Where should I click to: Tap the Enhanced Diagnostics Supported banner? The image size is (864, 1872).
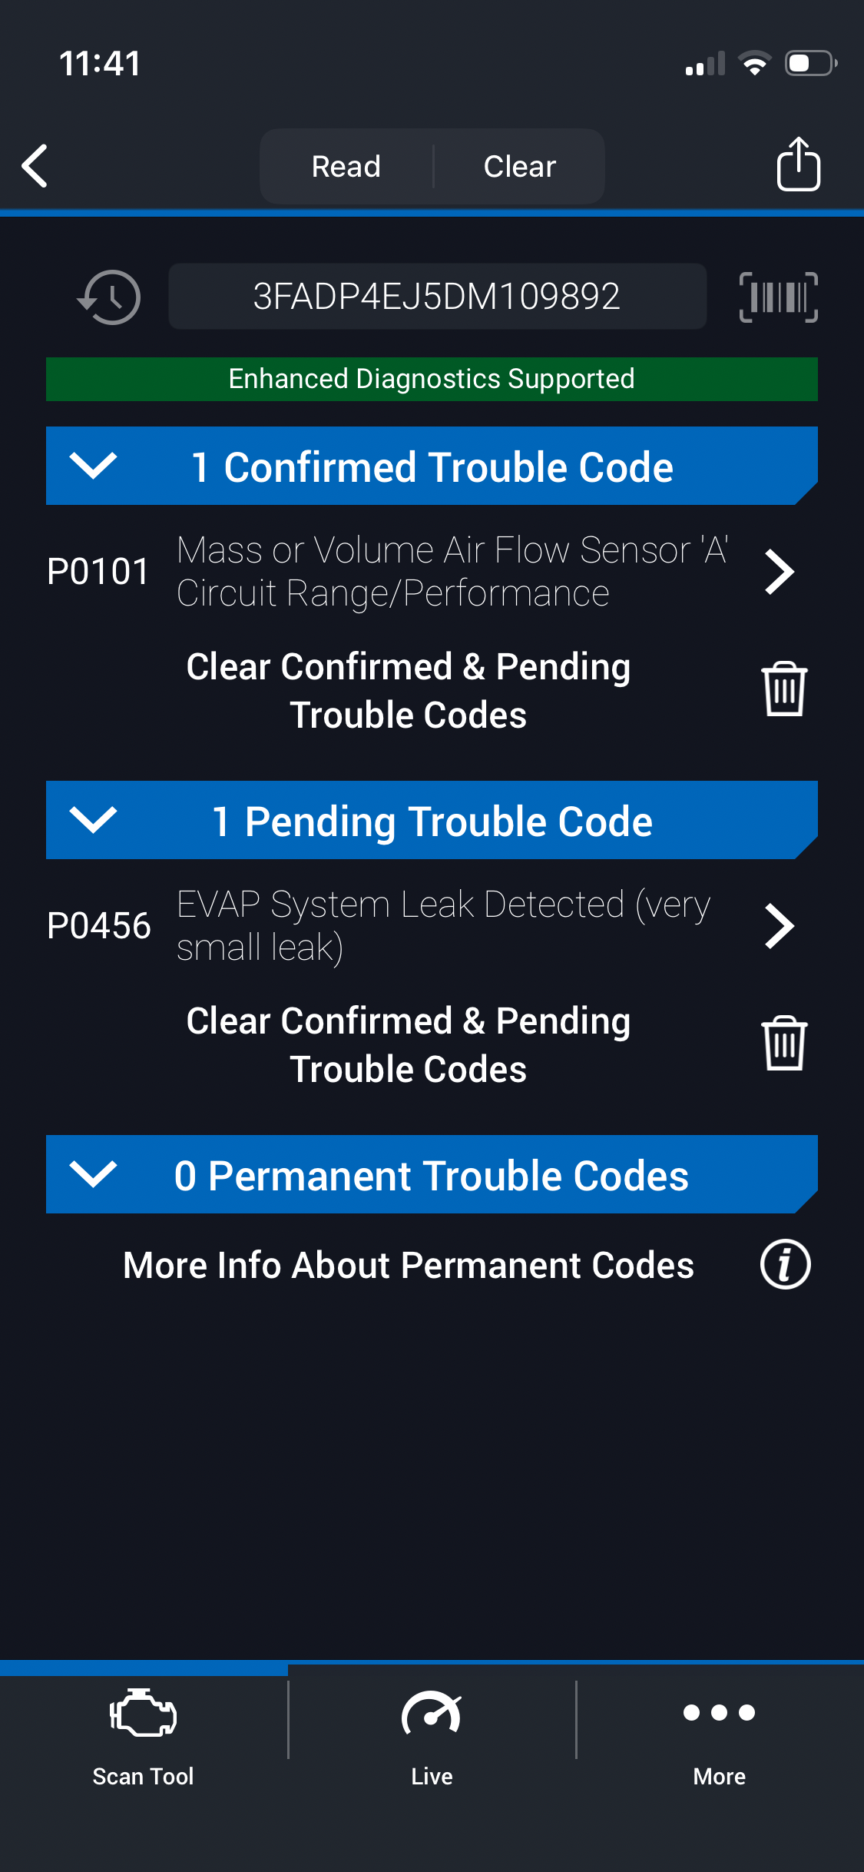point(432,379)
